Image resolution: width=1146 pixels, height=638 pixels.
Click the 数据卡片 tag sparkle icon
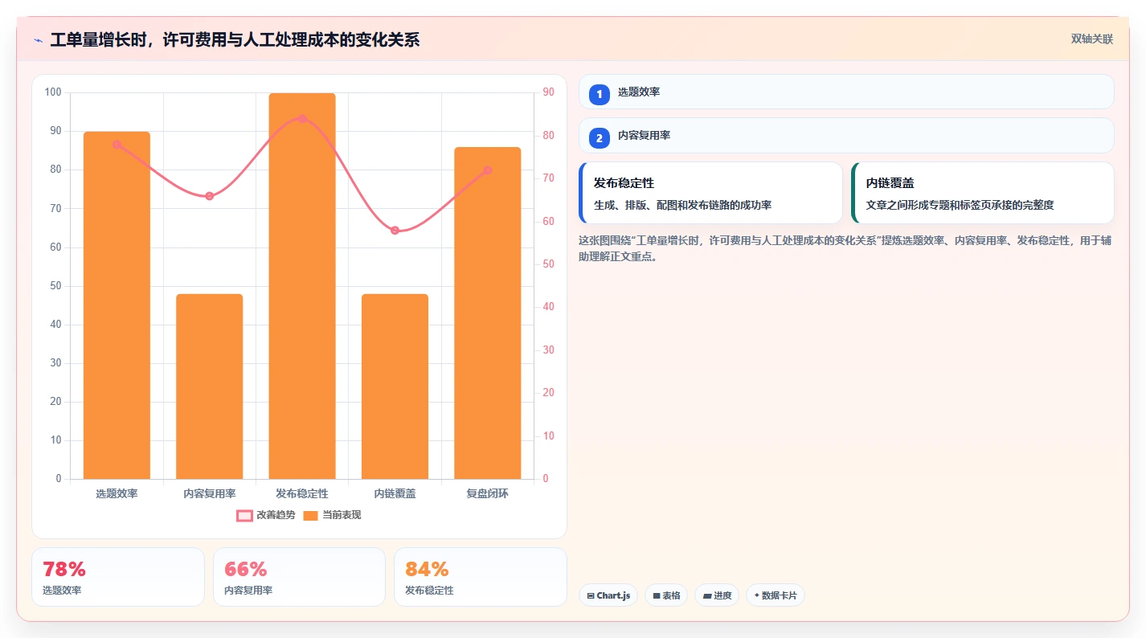pos(756,595)
